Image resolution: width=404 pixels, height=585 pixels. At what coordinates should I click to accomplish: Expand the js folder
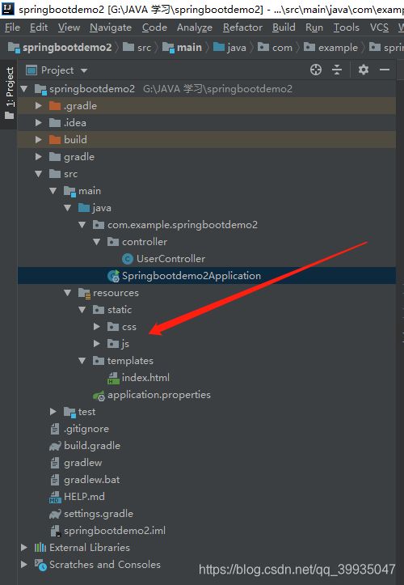(x=97, y=344)
